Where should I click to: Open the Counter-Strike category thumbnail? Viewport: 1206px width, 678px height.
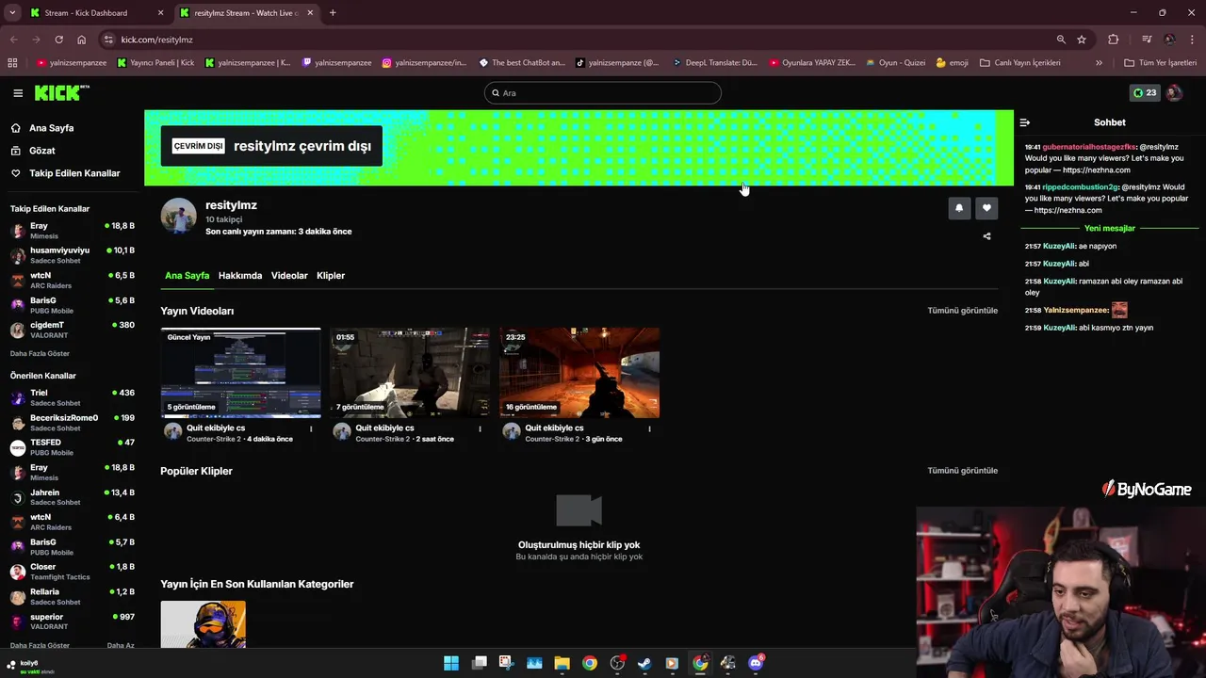point(203,624)
